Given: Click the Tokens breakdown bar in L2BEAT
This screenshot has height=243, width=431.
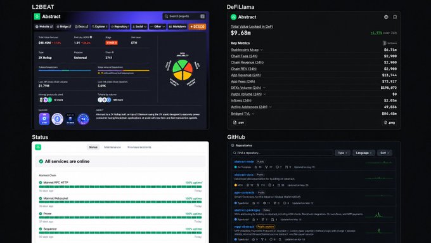Looking at the screenshot, I should click(x=65, y=70).
